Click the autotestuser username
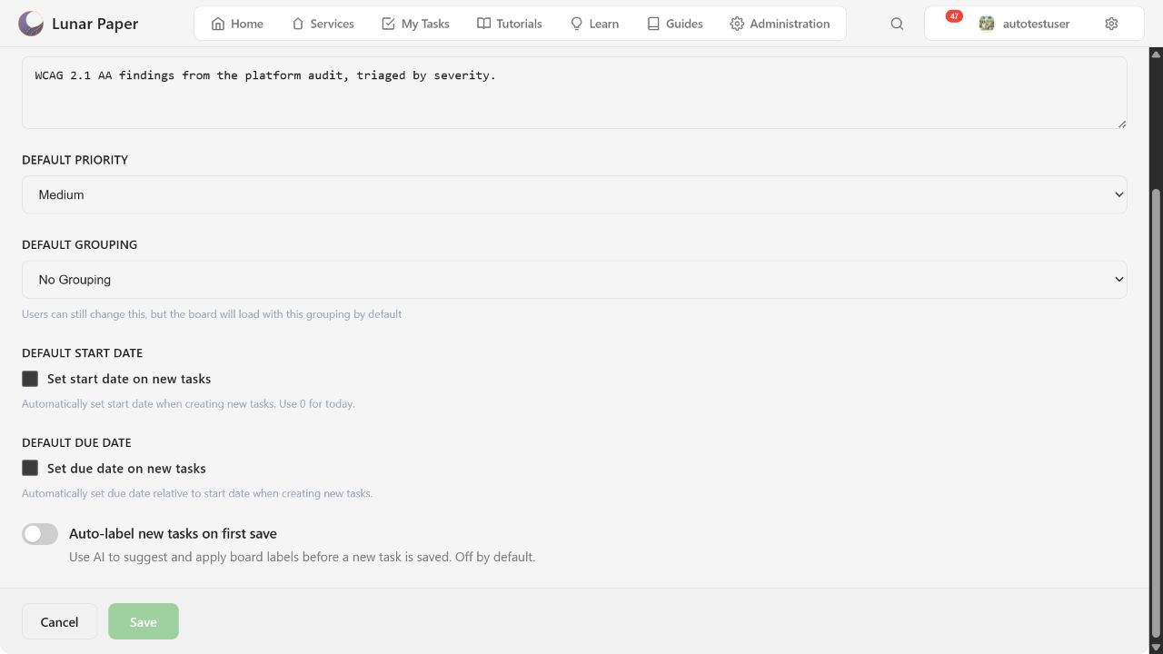Screen dimensions: 1163x654 (1036, 24)
